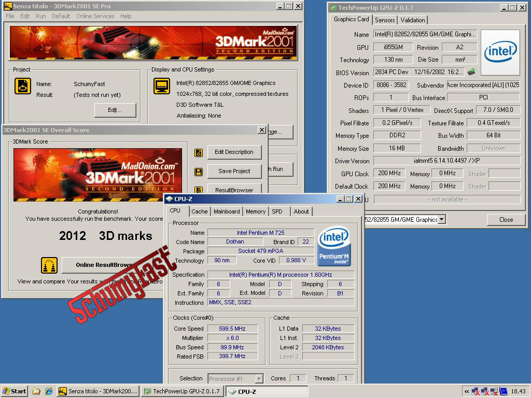Click the ResultBrowser button

(234, 189)
